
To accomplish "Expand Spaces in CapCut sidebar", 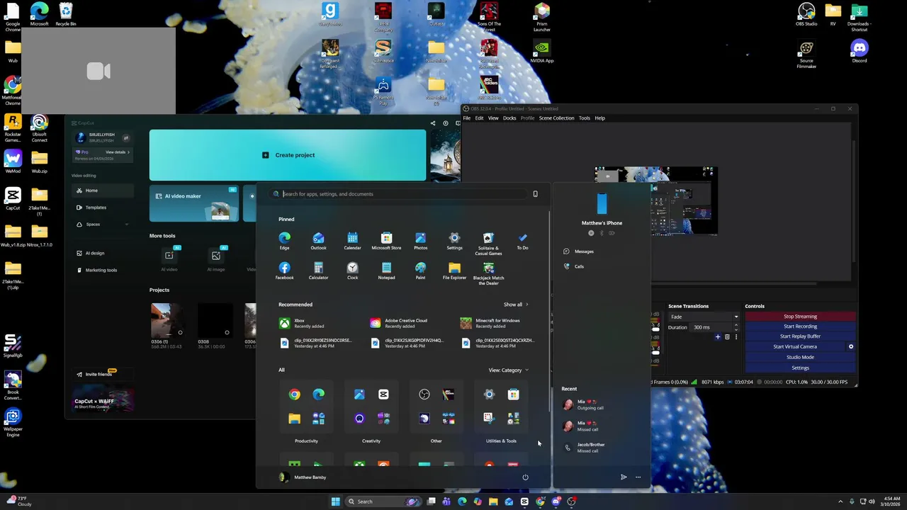I will click(103, 224).
